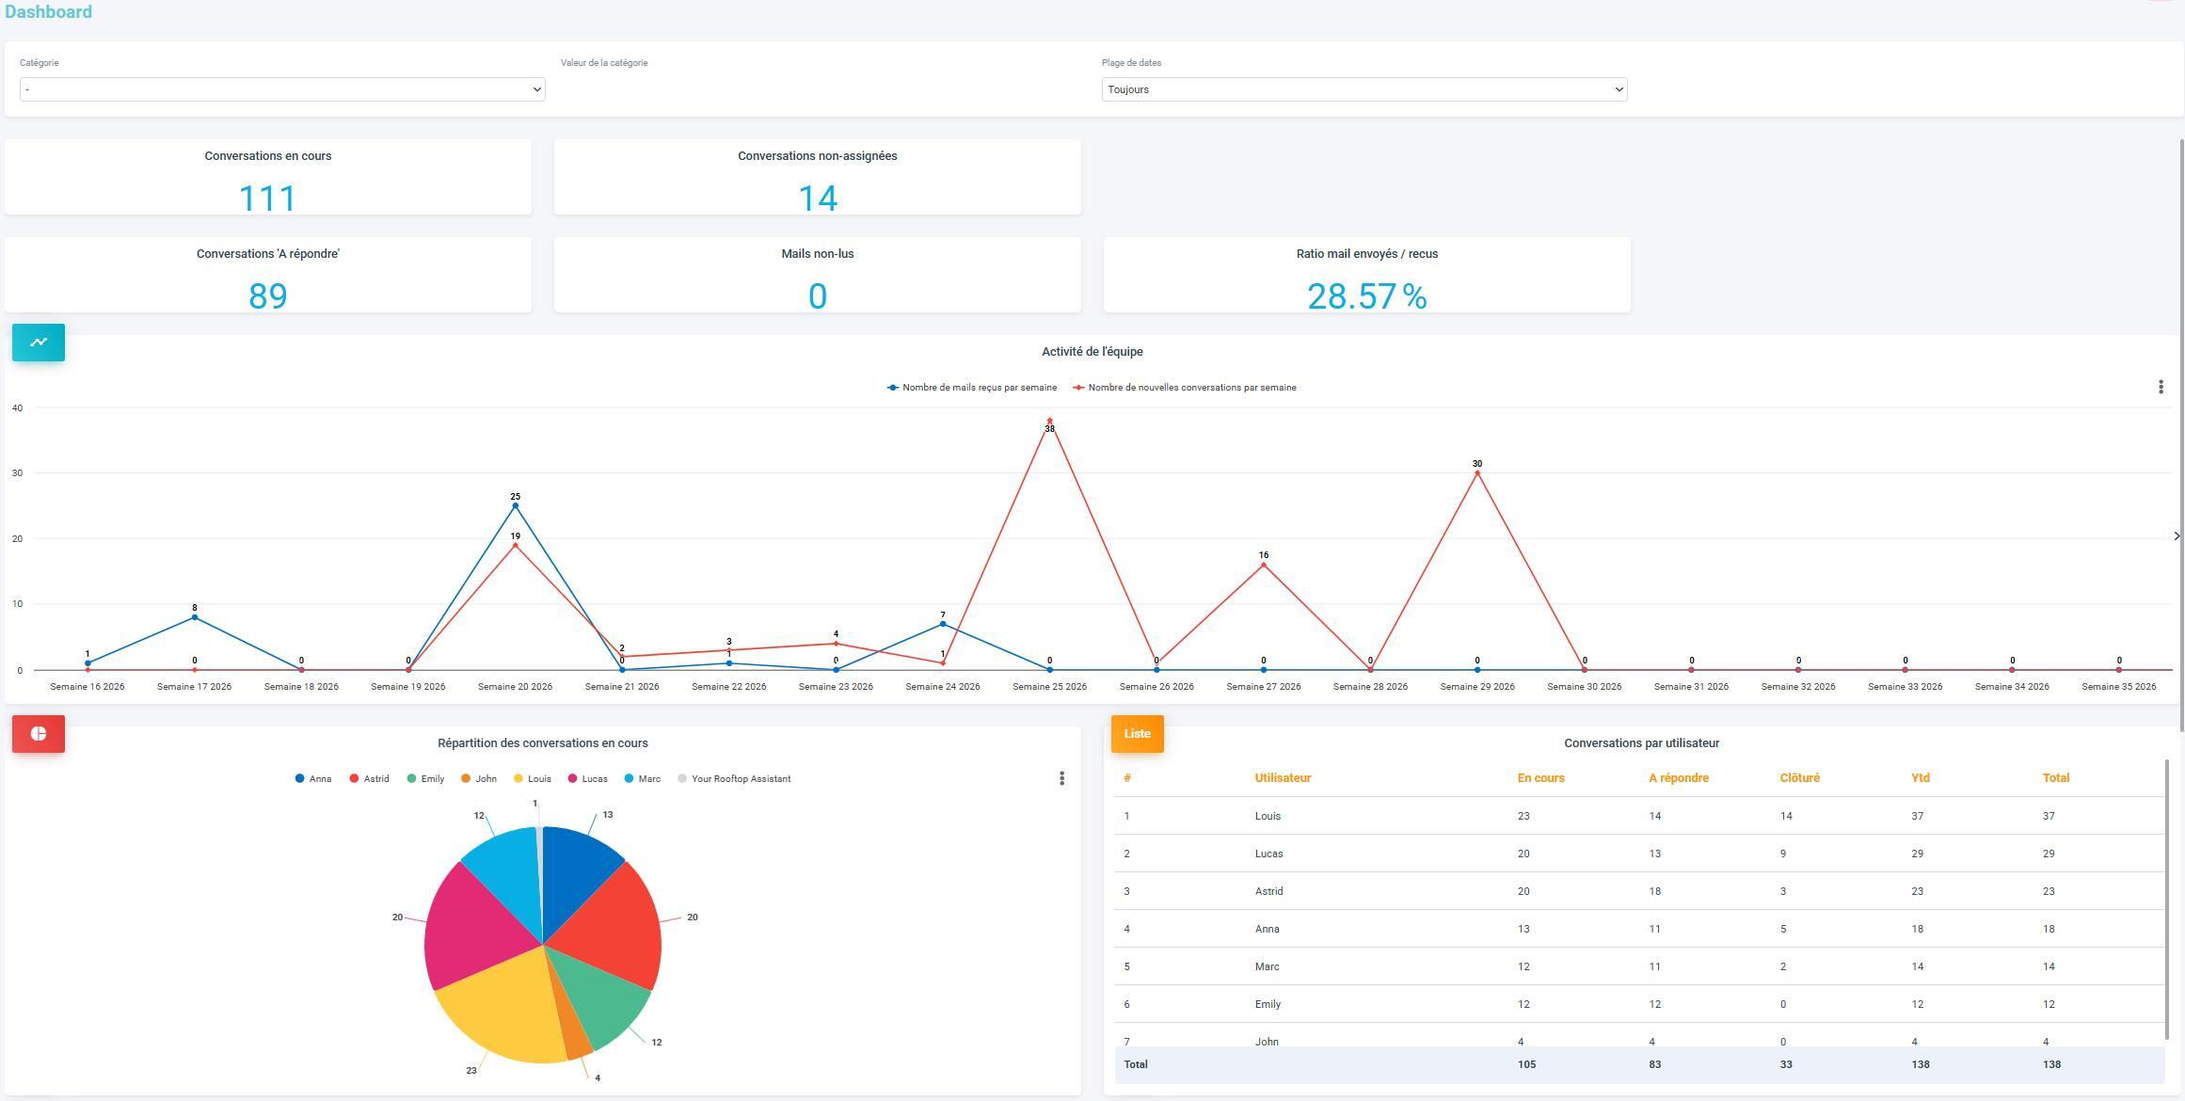Select the Lucas row in user table
This screenshot has width=2185, height=1101.
(1639, 854)
